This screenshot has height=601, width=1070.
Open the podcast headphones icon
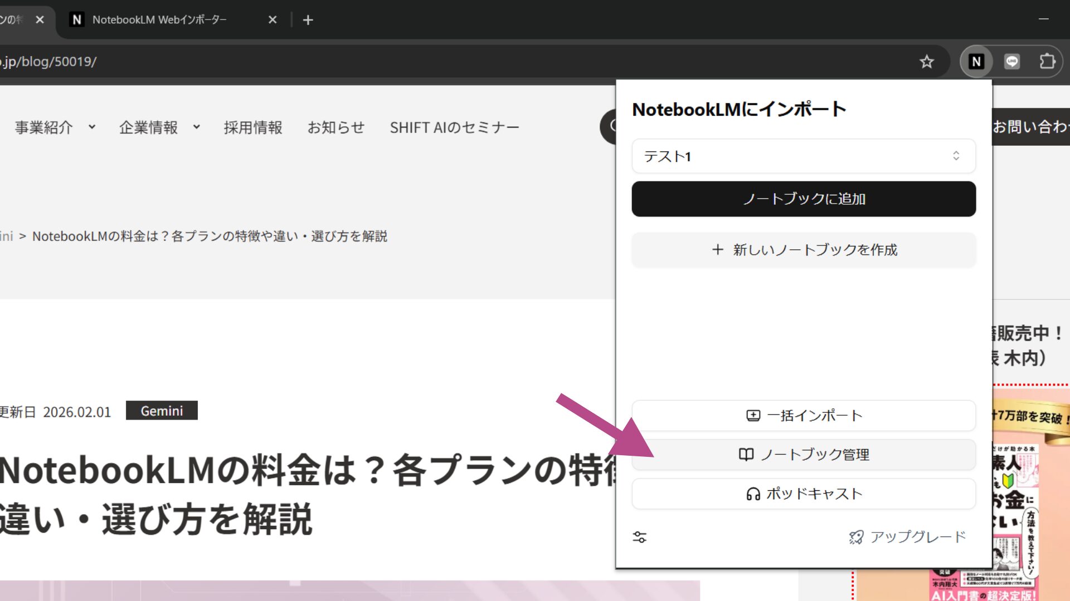[x=753, y=493]
